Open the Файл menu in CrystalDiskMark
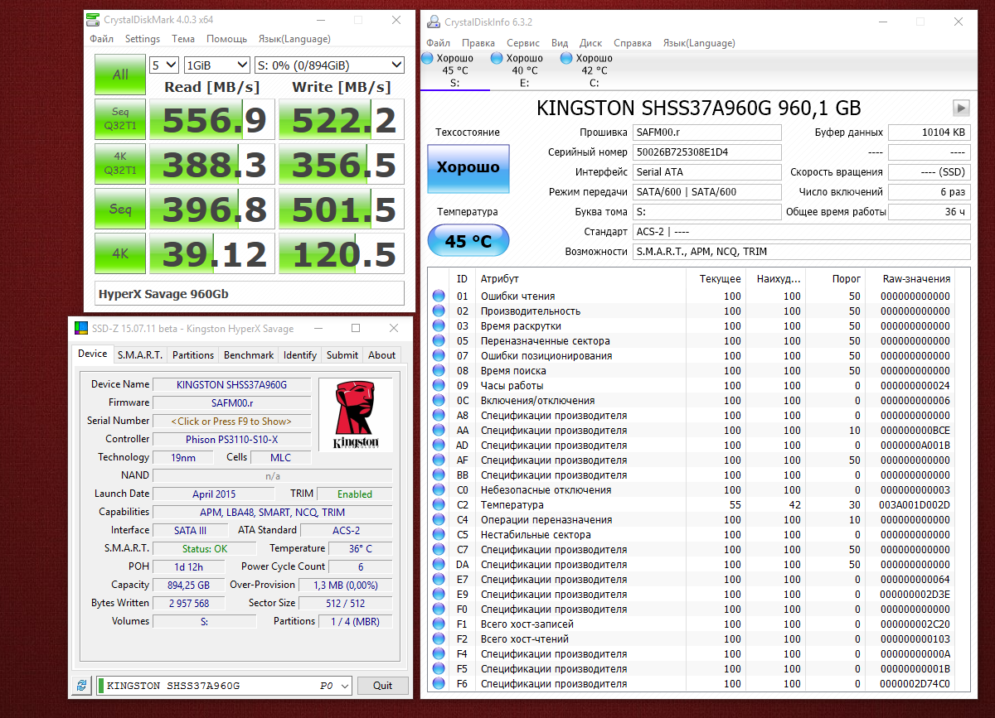This screenshot has width=995, height=718. point(101,39)
